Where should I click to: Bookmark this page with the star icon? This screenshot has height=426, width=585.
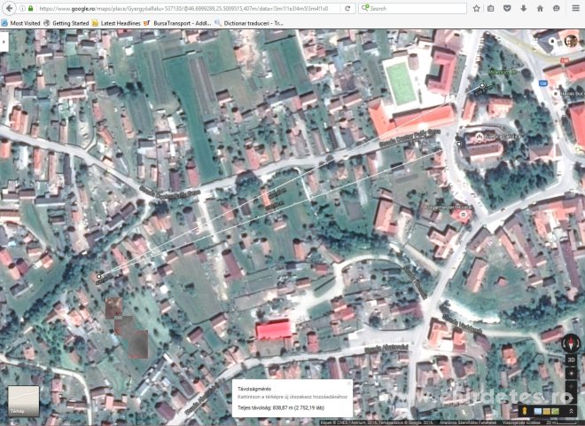pyautogui.click(x=477, y=8)
